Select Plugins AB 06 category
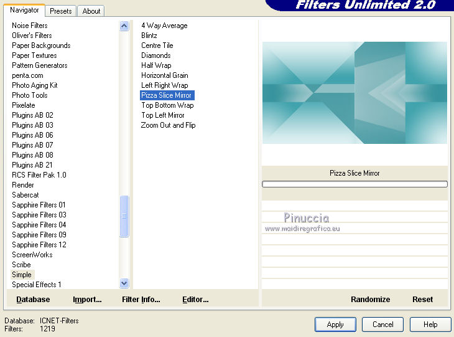 click(x=32, y=135)
